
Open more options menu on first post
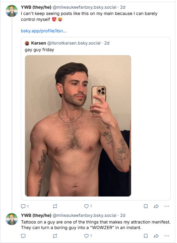pos(167,206)
